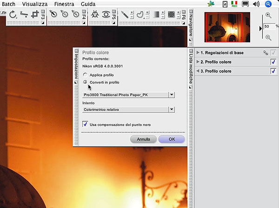Minimize the Lista modifiche panel
This screenshot has width=279, height=208.
pyautogui.click(x=191, y=51)
